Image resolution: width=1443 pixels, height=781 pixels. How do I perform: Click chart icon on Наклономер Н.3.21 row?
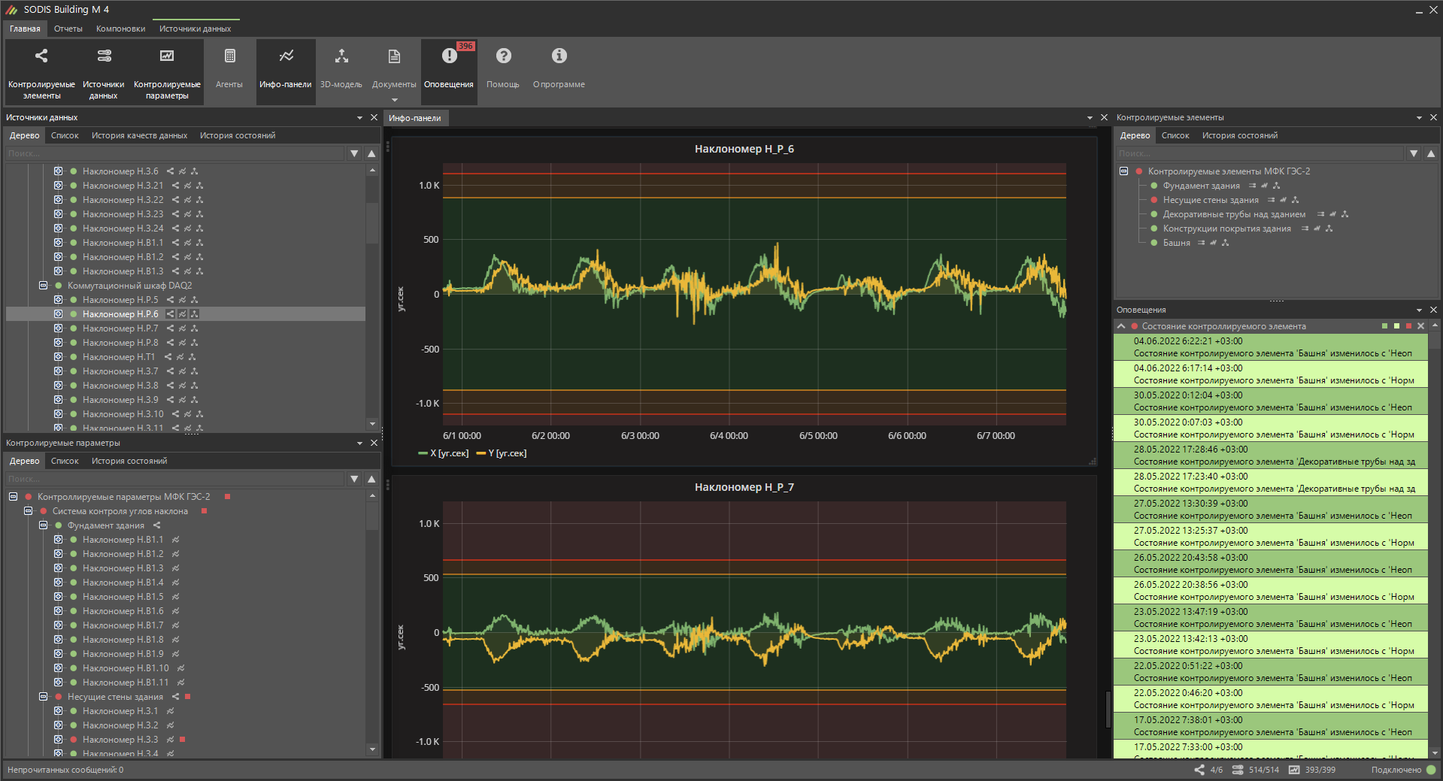coord(187,186)
